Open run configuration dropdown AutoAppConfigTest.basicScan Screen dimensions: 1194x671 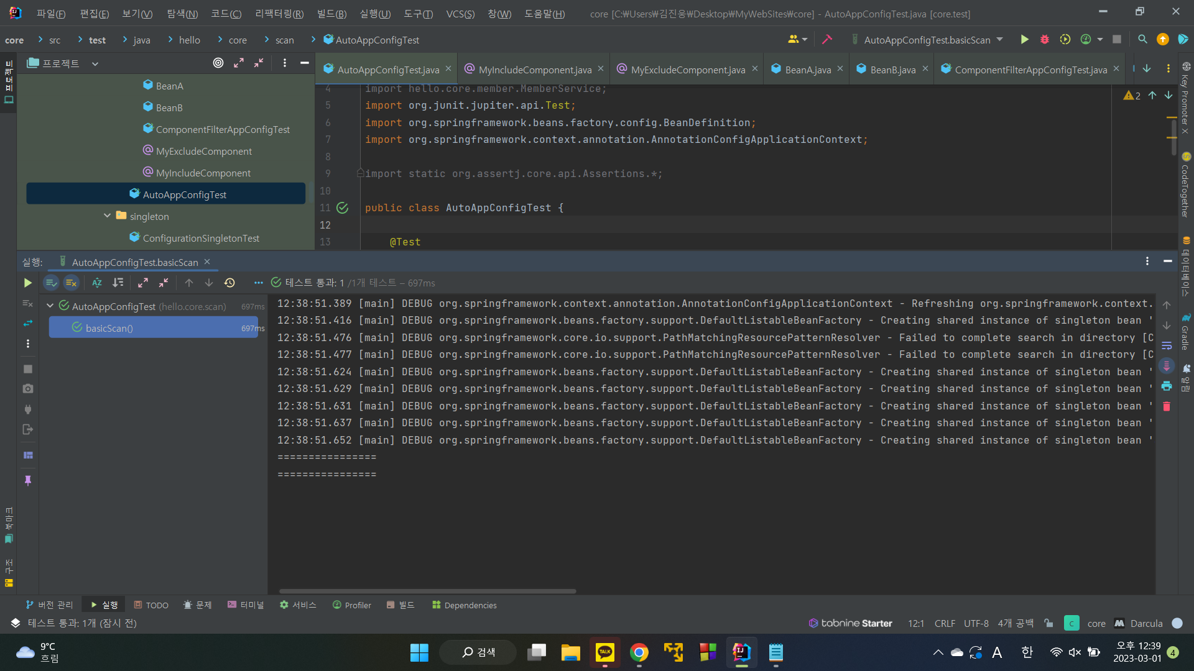[x=927, y=39]
